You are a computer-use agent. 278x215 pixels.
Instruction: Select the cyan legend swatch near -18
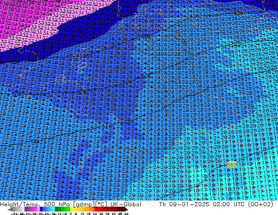coord(53,209)
